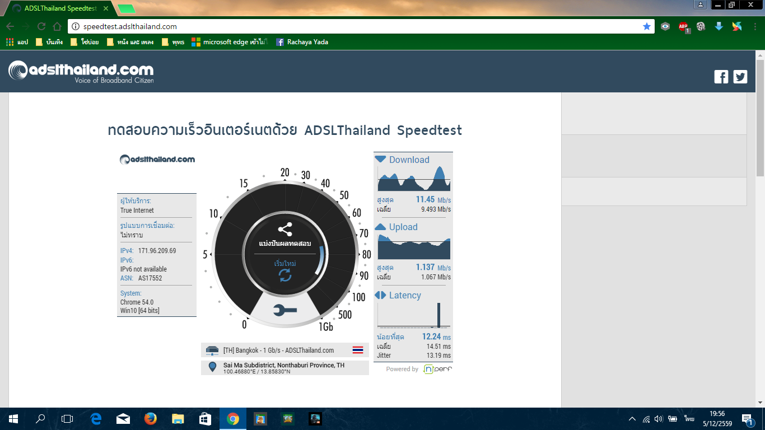
Task: Click the minimum latency value 12.24
Action: click(431, 337)
